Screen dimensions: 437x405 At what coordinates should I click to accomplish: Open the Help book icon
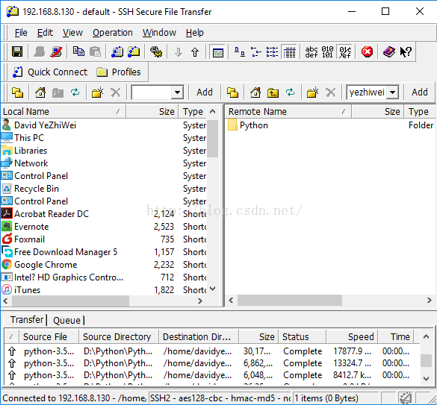point(389,51)
